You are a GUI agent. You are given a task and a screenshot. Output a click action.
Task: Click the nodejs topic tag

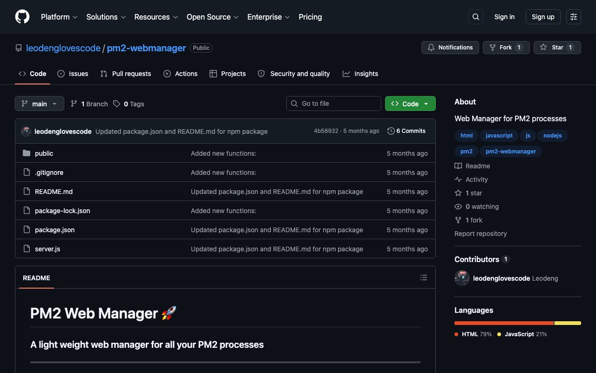(553, 136)
